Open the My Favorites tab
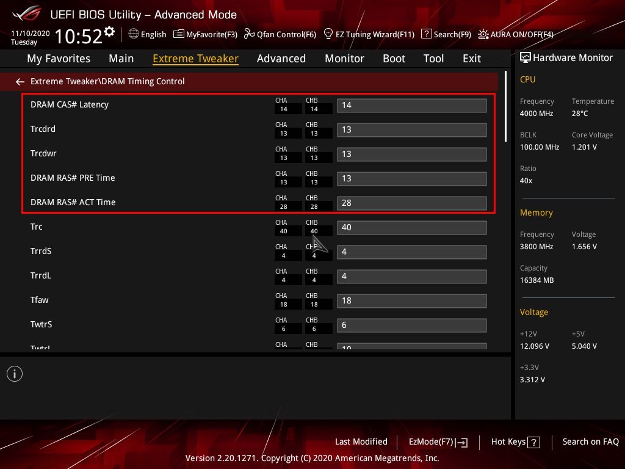 (59, 59)
